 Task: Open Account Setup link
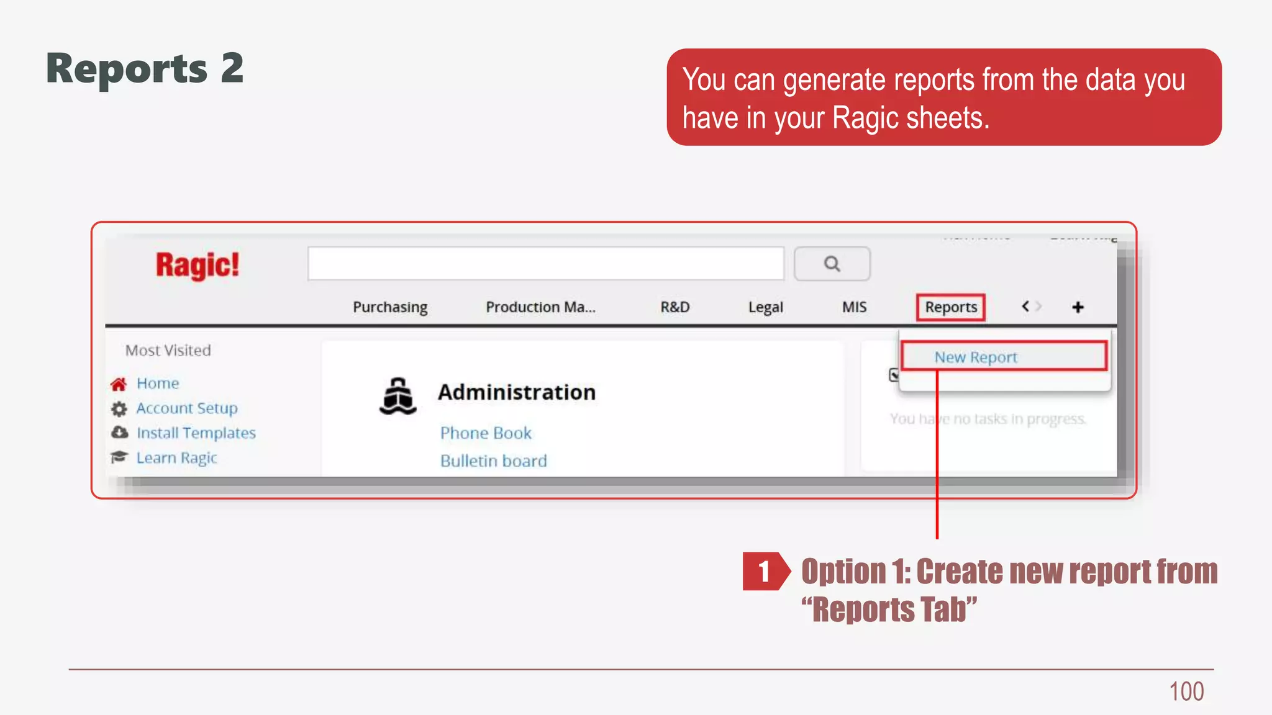pyautogui.click(x=187, y=408)
